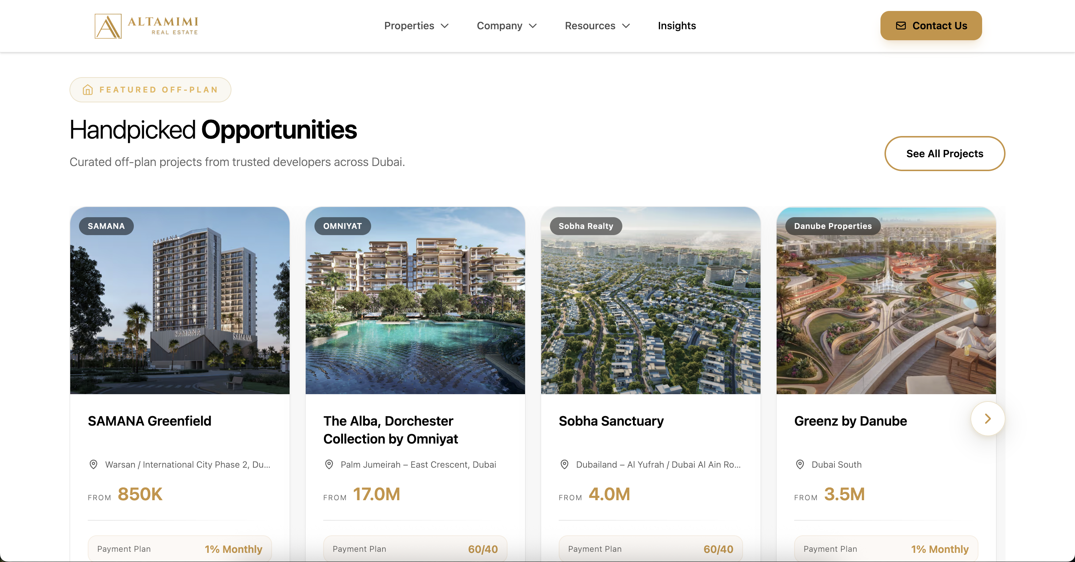Viewport: 1075px width, 562px height.
Task: Open the Company dropdown menu
Action: 506,26
